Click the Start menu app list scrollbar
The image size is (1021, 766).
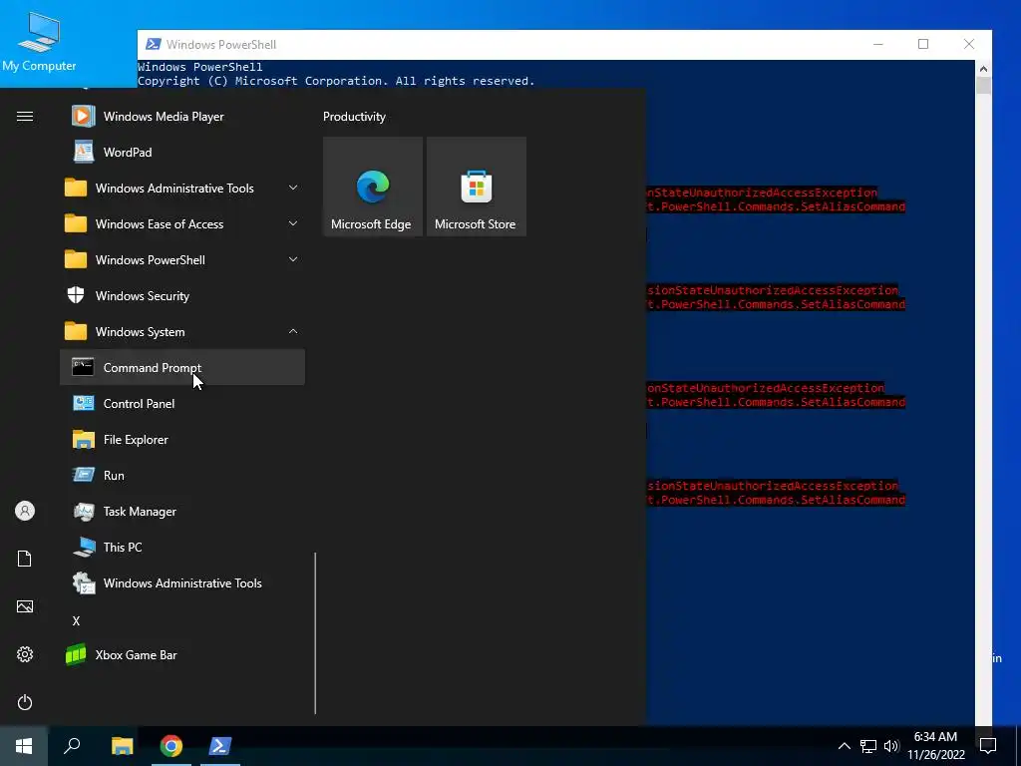tap(315, 633)
